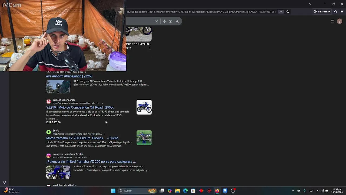Open the dark red circular app on taskbar
The width and height of the screenshot is (346, 195).
point(209,191)
